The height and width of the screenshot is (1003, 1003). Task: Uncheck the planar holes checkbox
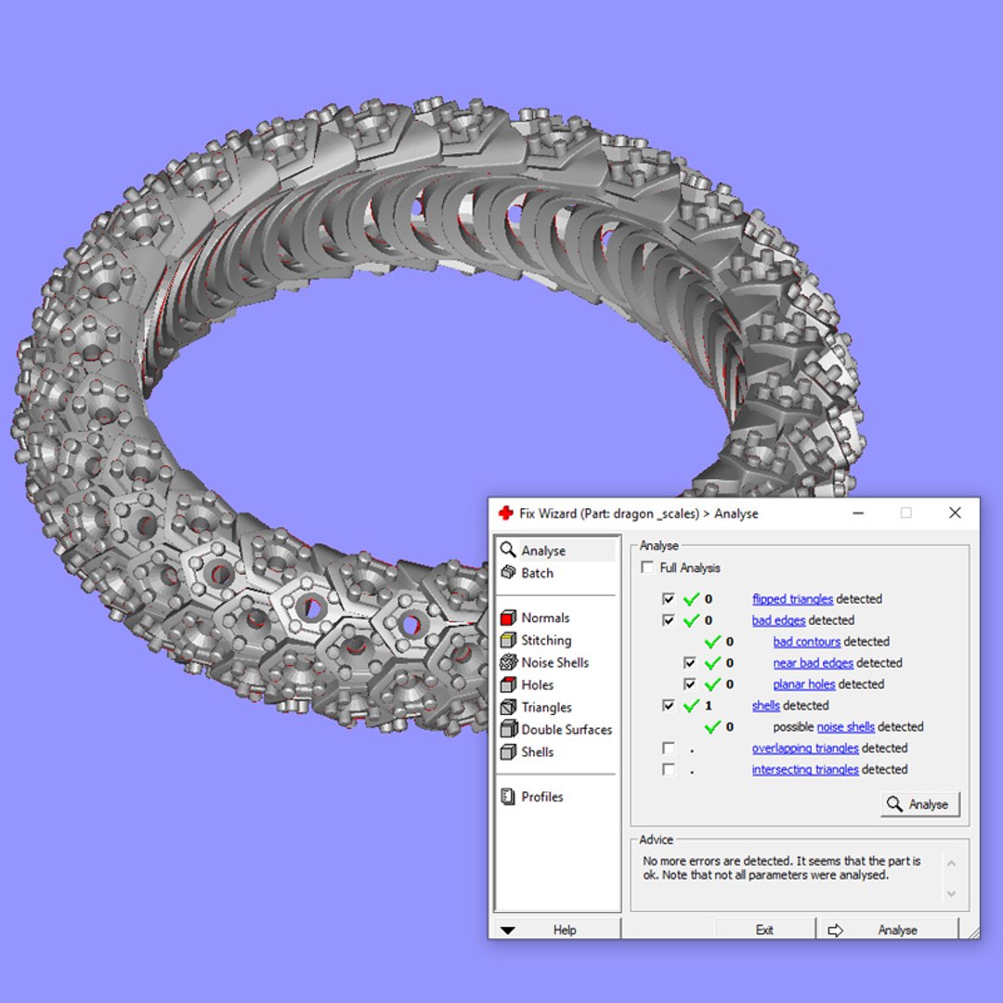[x=689, y=684]
